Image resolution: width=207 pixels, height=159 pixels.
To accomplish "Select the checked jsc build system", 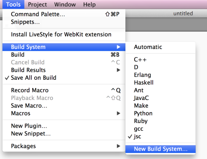I will click(161, 137).
